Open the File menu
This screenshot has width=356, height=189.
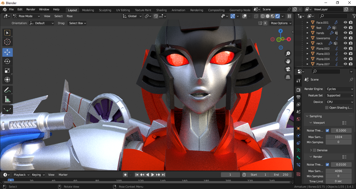coord(11,9)
